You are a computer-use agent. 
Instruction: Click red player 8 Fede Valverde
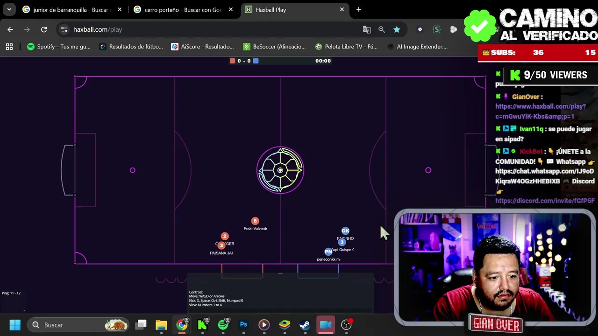pos(255,221)
